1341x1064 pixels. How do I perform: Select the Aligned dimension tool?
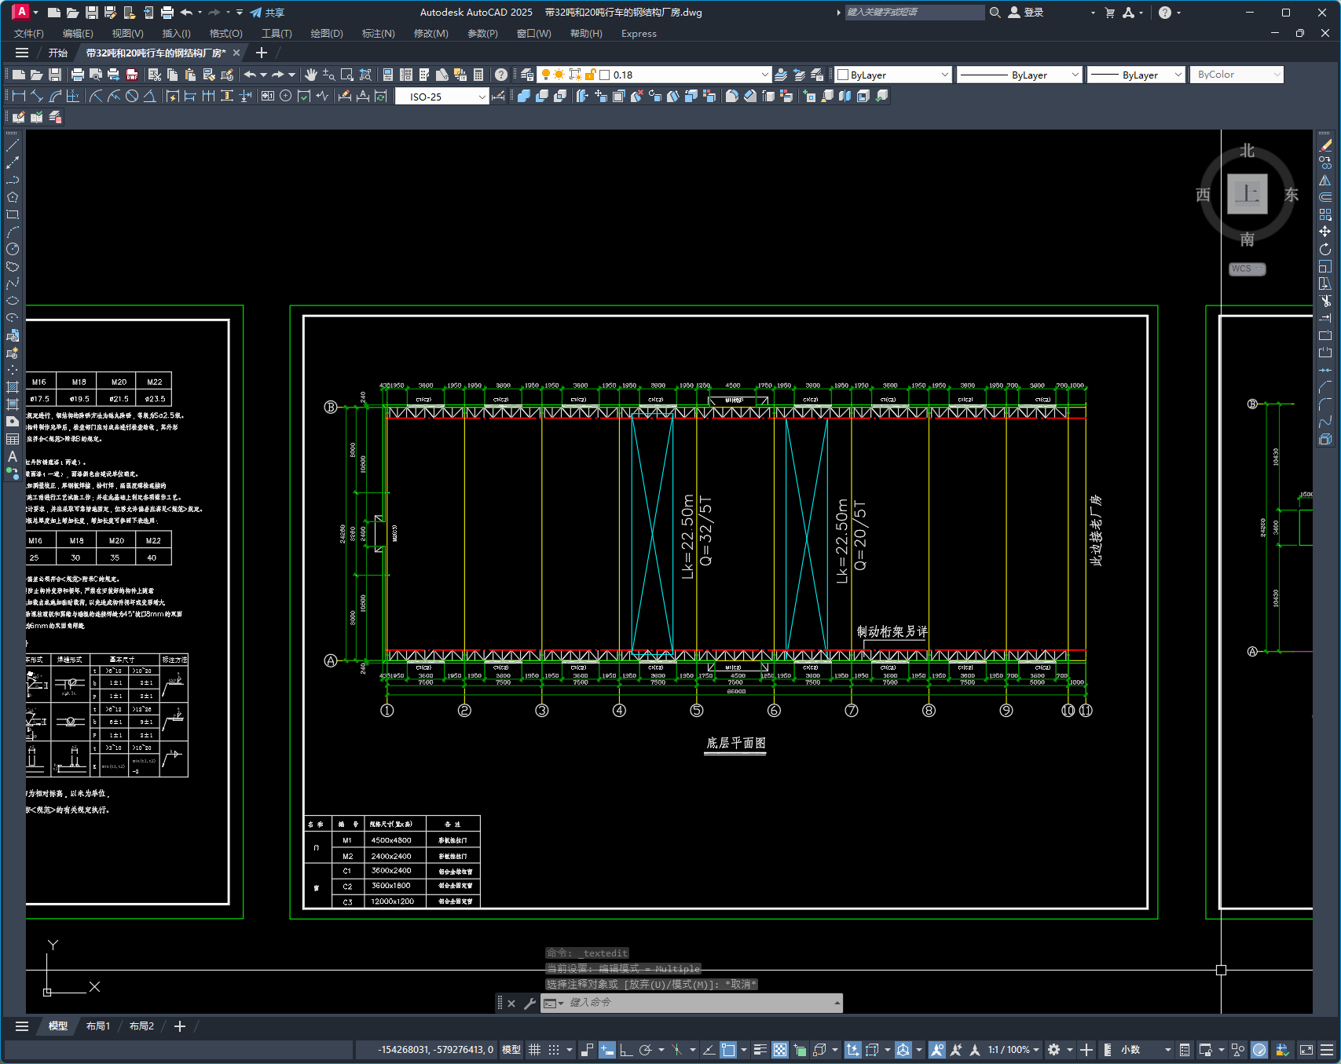(36, 96)
